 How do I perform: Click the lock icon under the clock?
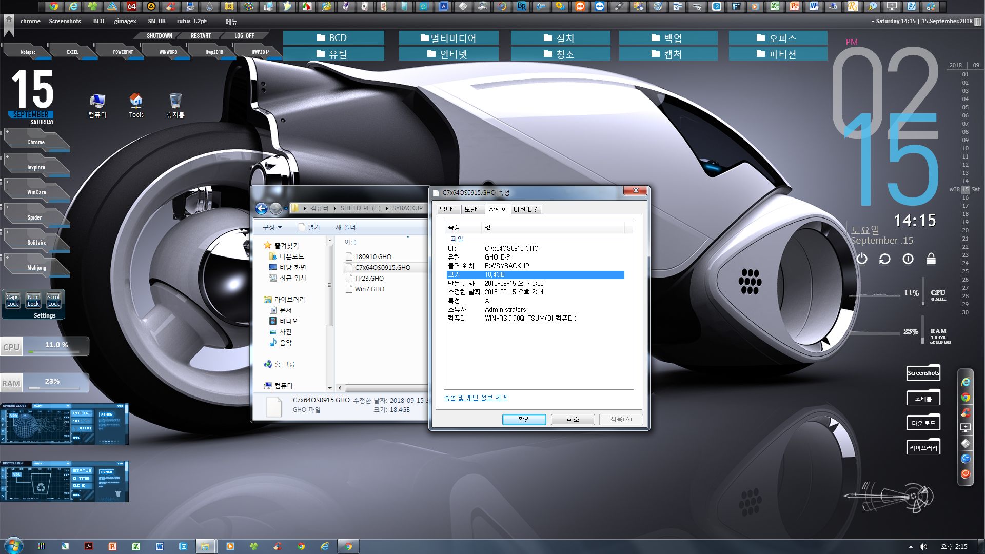[x=931, y=259]
